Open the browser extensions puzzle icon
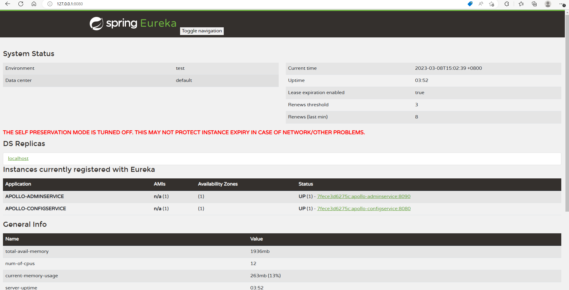 pos(507,4)
